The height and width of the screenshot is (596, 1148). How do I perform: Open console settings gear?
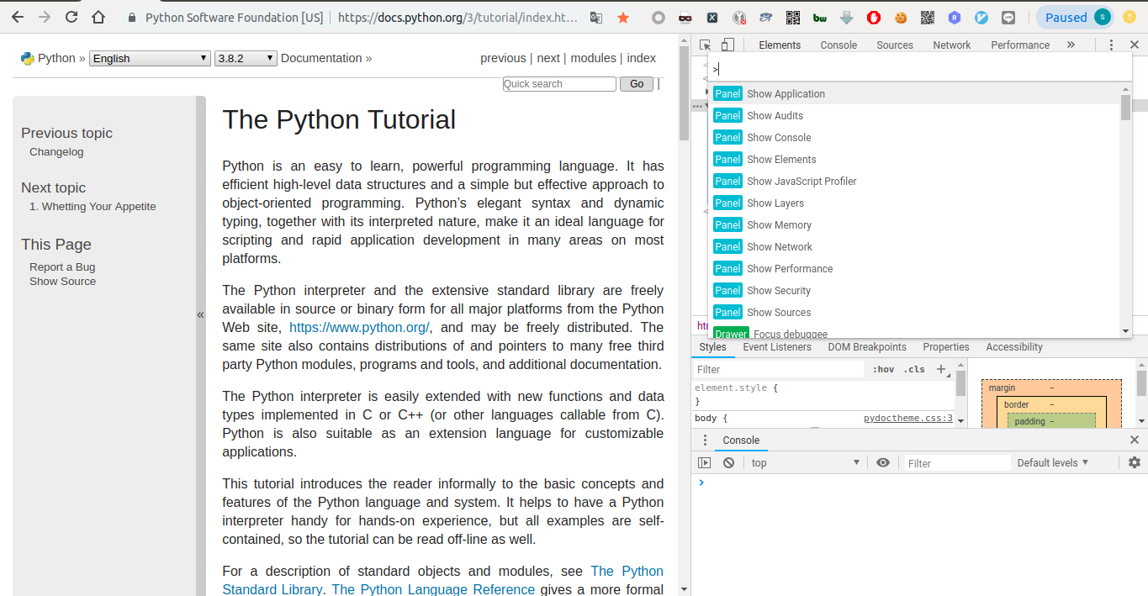(x=1135, y=462)
